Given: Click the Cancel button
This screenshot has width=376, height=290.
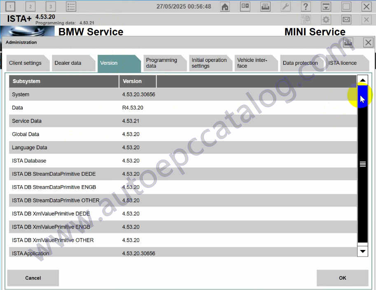Looking at the screenshot, I should pos(33,278).
